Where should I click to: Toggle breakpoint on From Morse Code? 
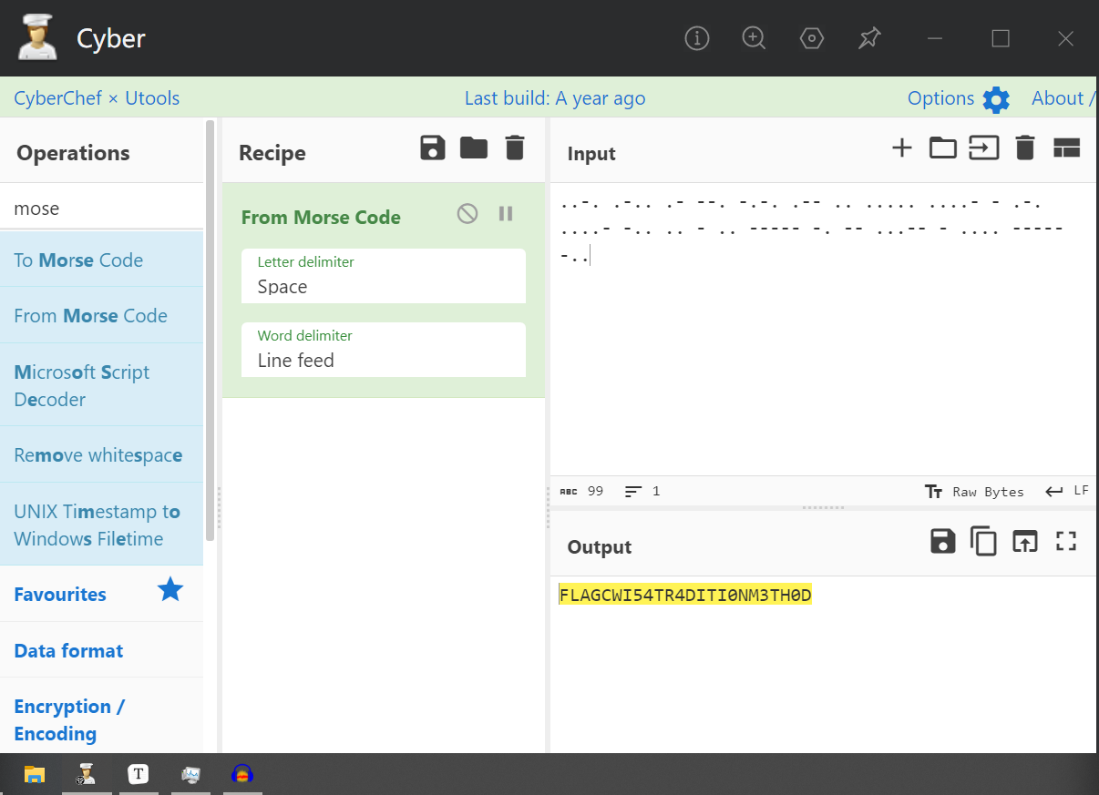(506, 214)
